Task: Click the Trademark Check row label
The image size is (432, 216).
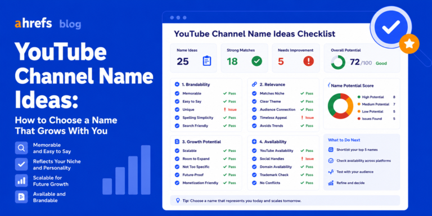Action: click(x=274, y=175)
